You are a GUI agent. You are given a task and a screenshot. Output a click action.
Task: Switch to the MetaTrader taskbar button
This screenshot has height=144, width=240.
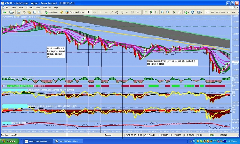(38, 141)
